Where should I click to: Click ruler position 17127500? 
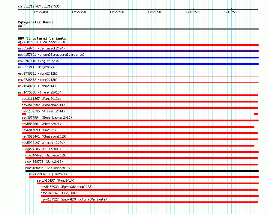coord(117,12)
